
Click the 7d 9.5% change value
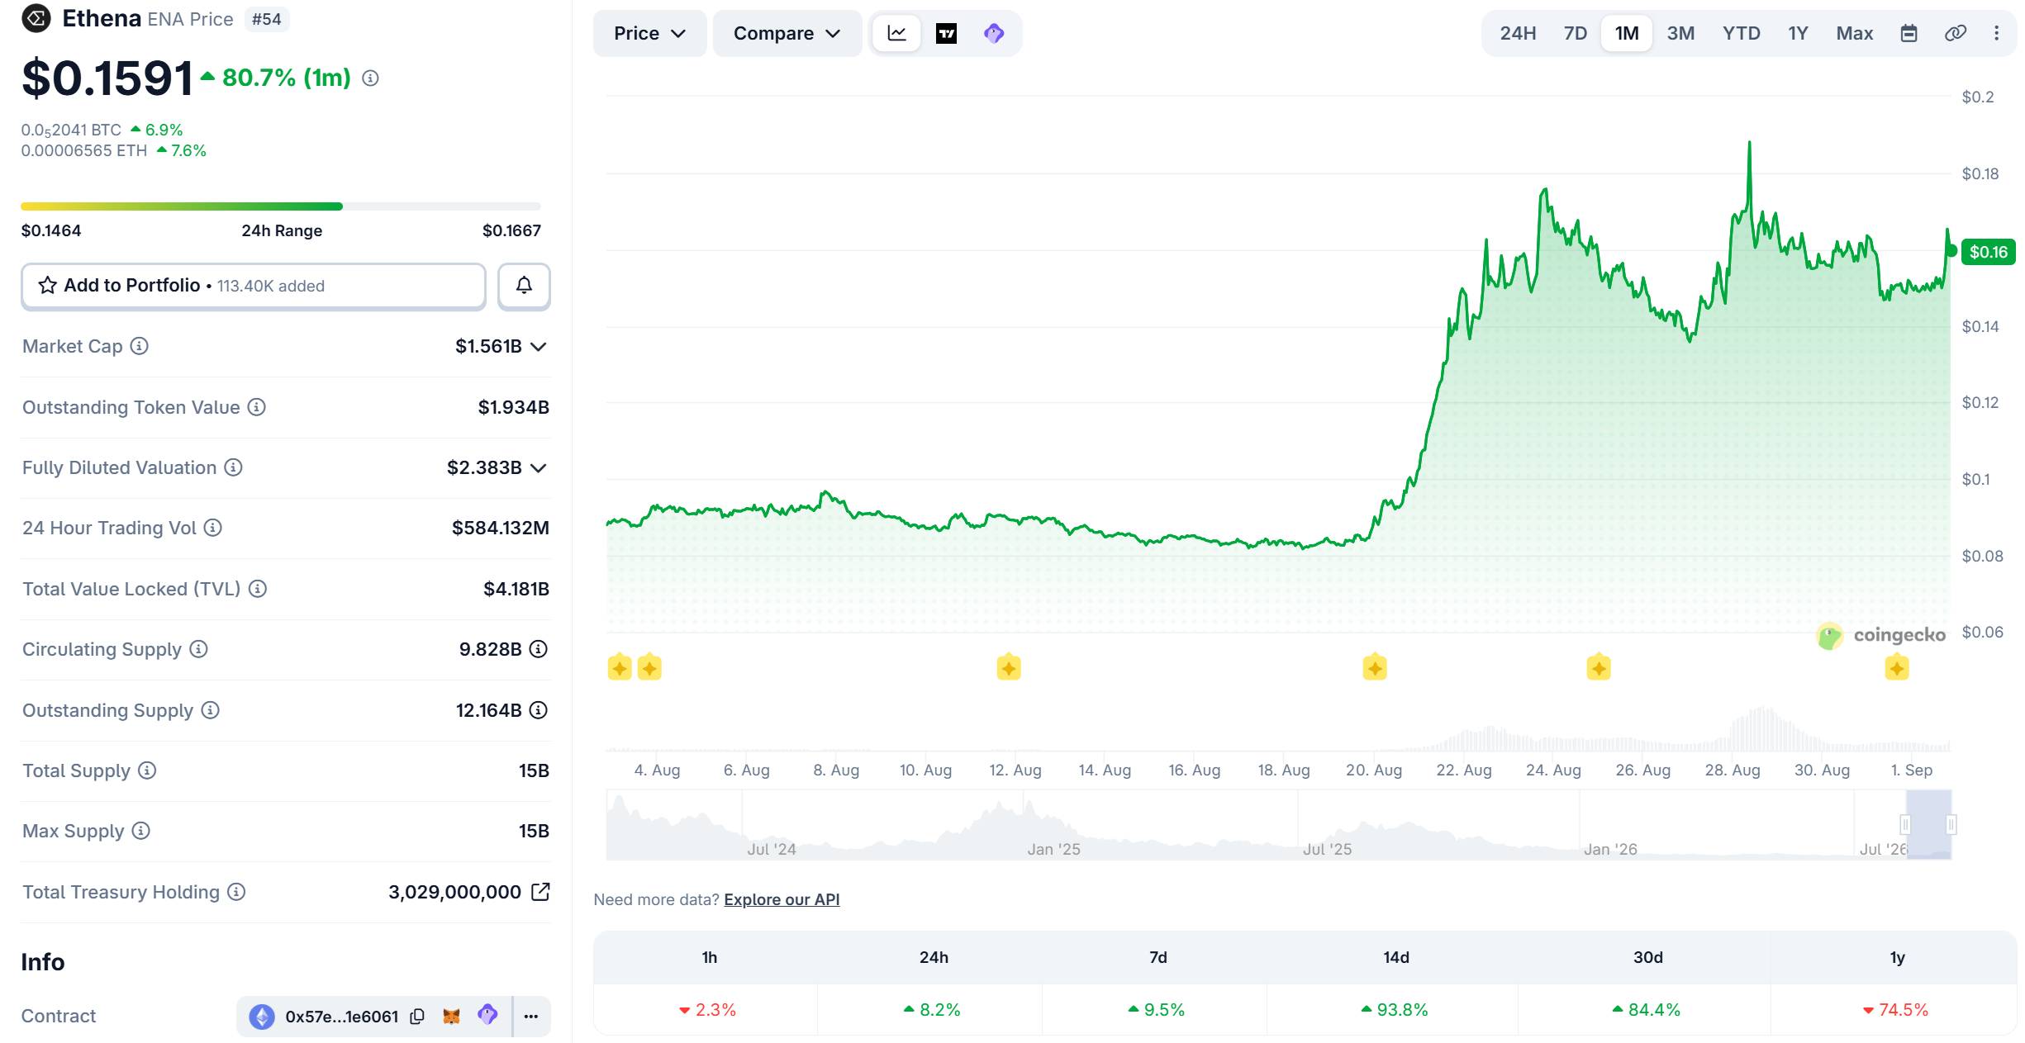coord(1157,1010)
